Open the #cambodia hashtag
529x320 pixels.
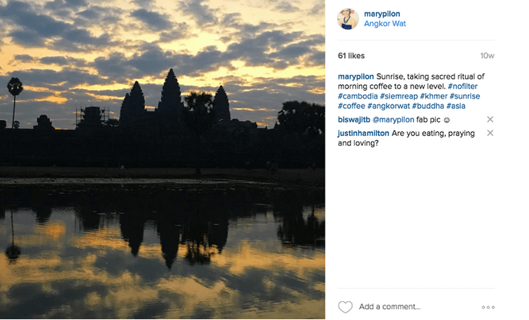pos(358,97)
